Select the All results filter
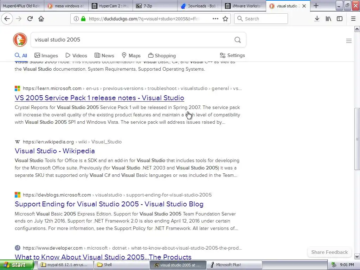Image resolution: width=360 pixels, height=270 pixels. [21, 56]
